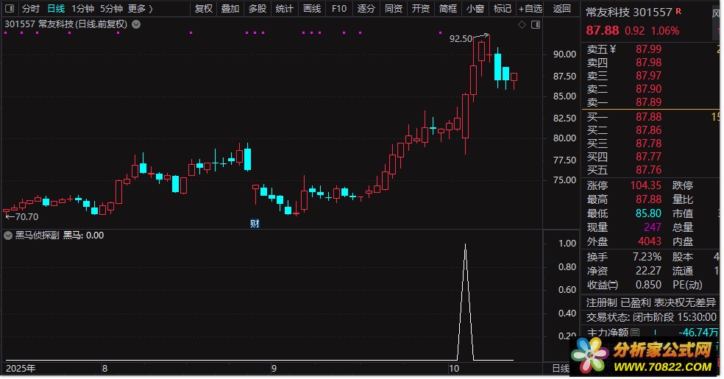This screenshot has width=724, height=379.
Task: Select the 买二 bid price 87.86
Action: (648, 130)
